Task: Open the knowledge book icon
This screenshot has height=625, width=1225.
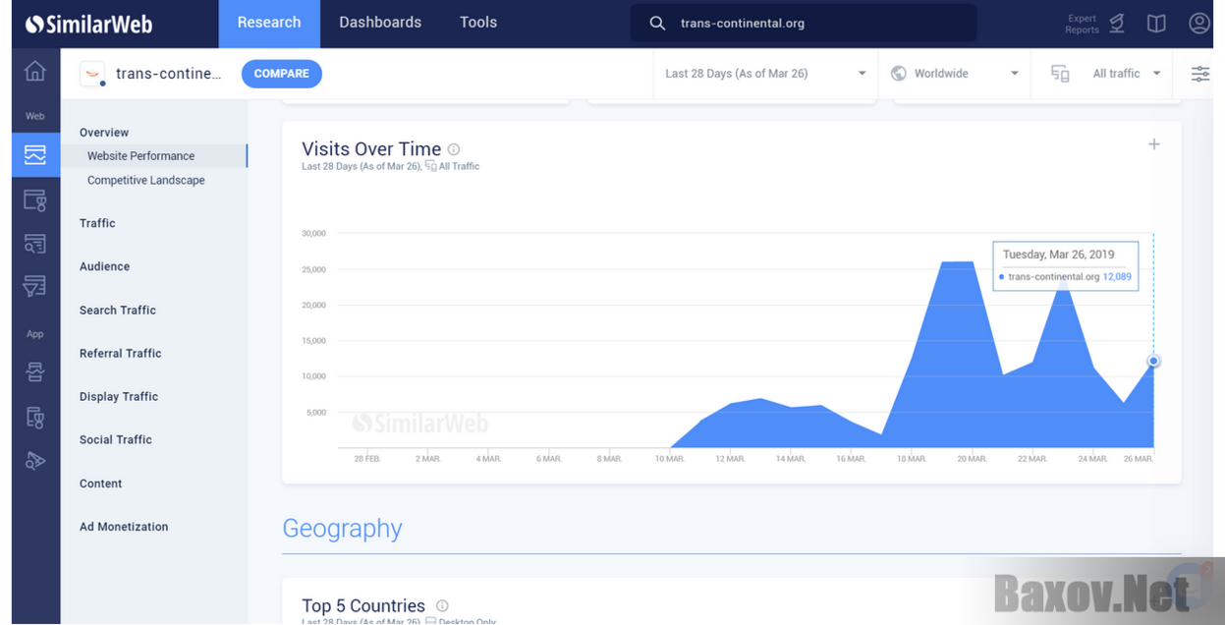Action: [1156, 24]
